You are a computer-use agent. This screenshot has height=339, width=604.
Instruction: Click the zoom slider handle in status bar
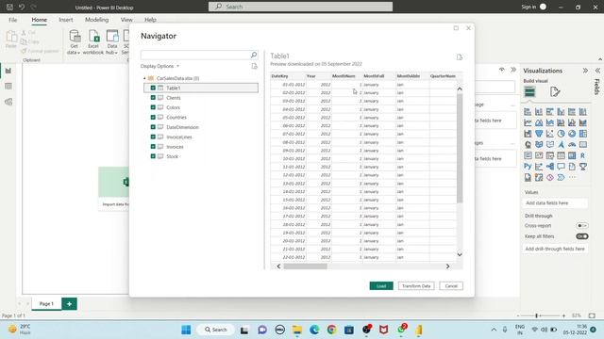coord(536,315)
